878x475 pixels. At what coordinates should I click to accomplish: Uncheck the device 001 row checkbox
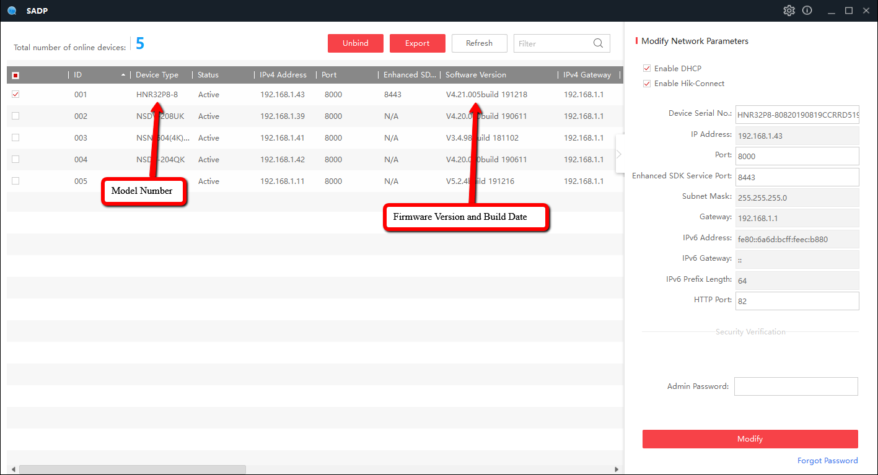tap(15, 94)
